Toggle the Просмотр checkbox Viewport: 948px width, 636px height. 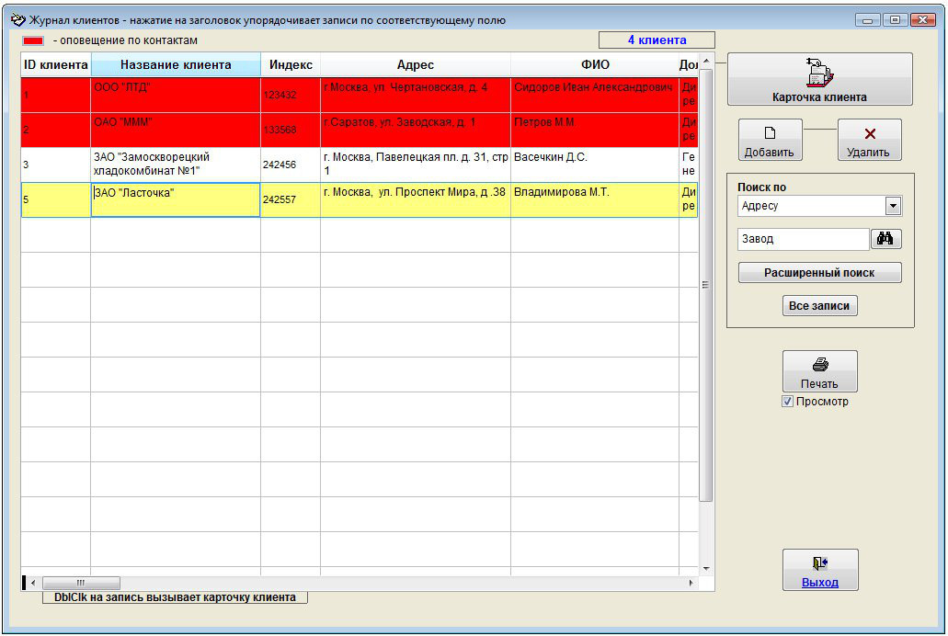click(x=787, y=402)
